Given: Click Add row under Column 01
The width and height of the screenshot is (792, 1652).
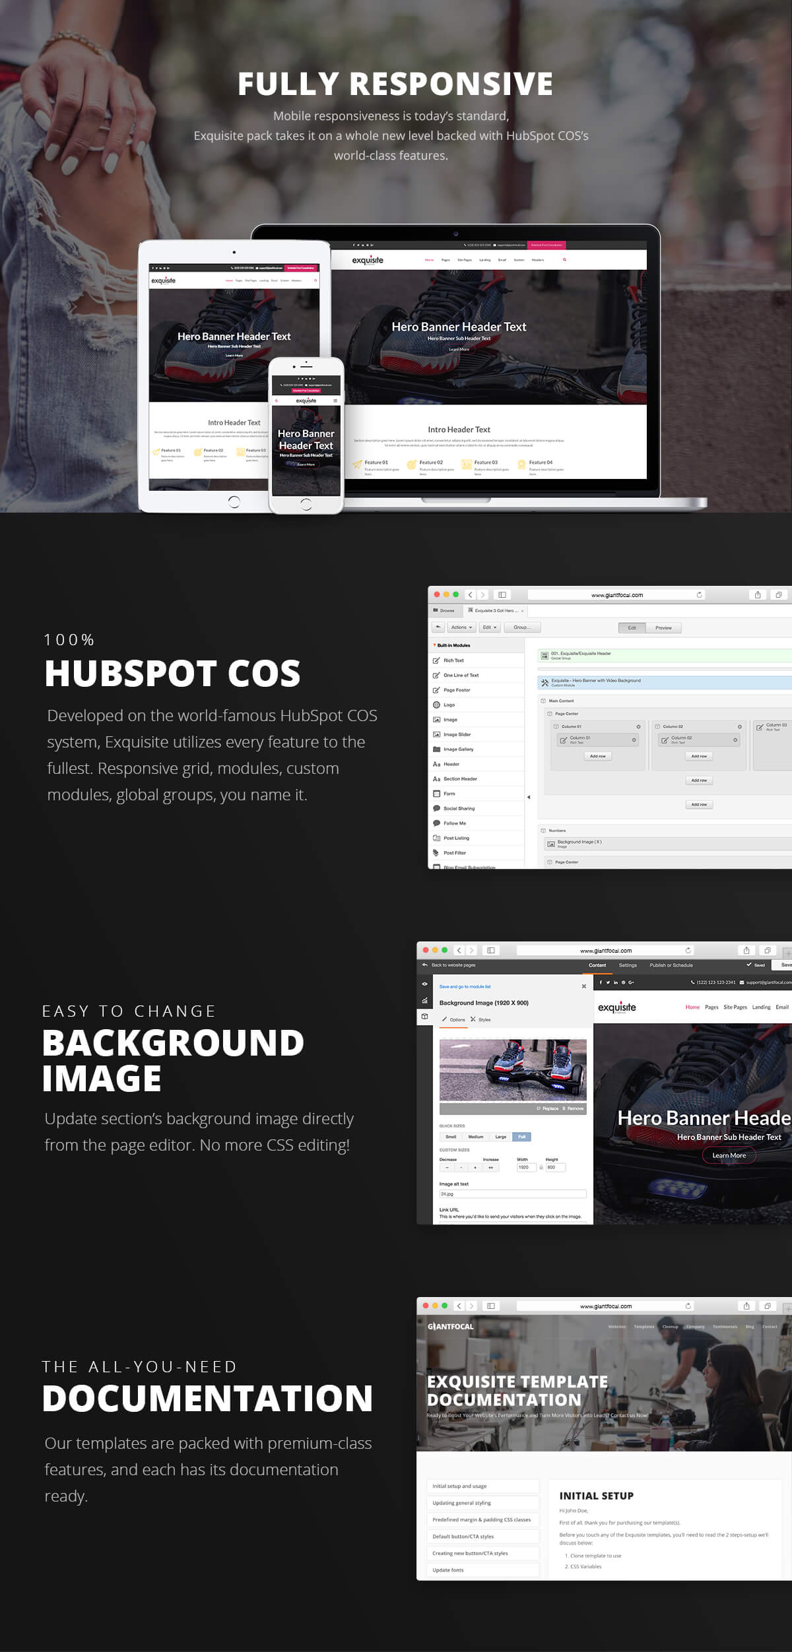Looking at the screenshot, I should pyautogui.click(x=598, y=756).
